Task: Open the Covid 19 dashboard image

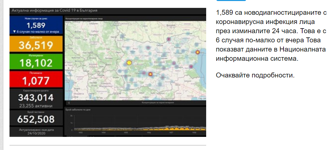Action: [x=108, y=72]
